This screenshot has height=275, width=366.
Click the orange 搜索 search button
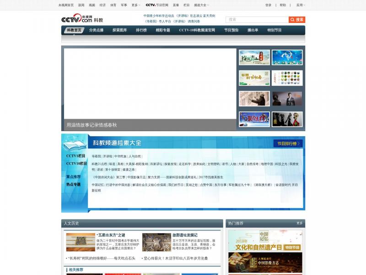296,20
